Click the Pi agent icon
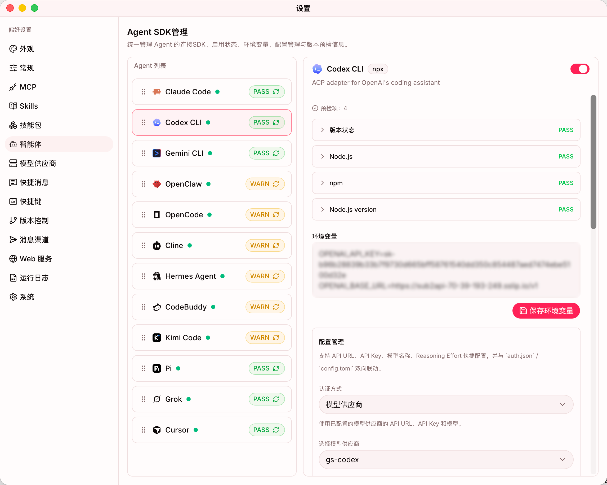607x485 pixels. (157, 368)
